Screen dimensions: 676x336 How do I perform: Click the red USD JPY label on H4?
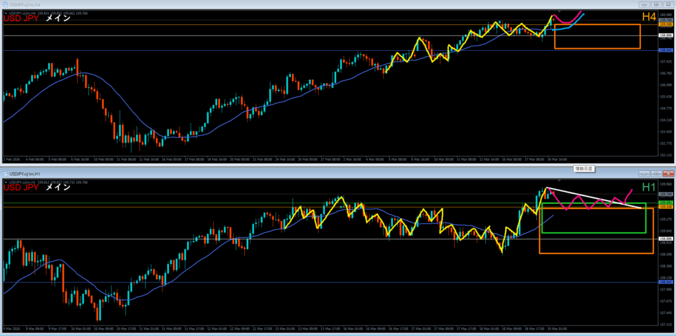coord(20,18)
